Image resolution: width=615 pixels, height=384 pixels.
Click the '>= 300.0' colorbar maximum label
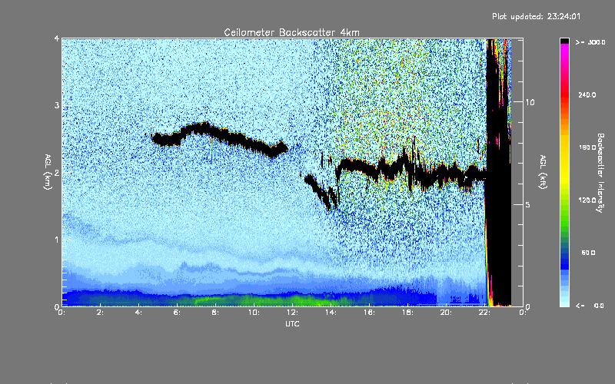[590, 42]
